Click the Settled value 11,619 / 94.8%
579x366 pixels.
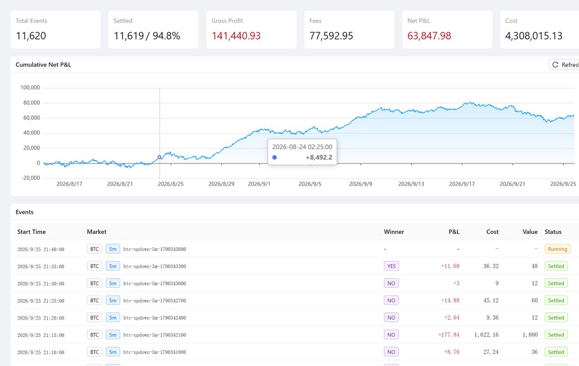147,36
